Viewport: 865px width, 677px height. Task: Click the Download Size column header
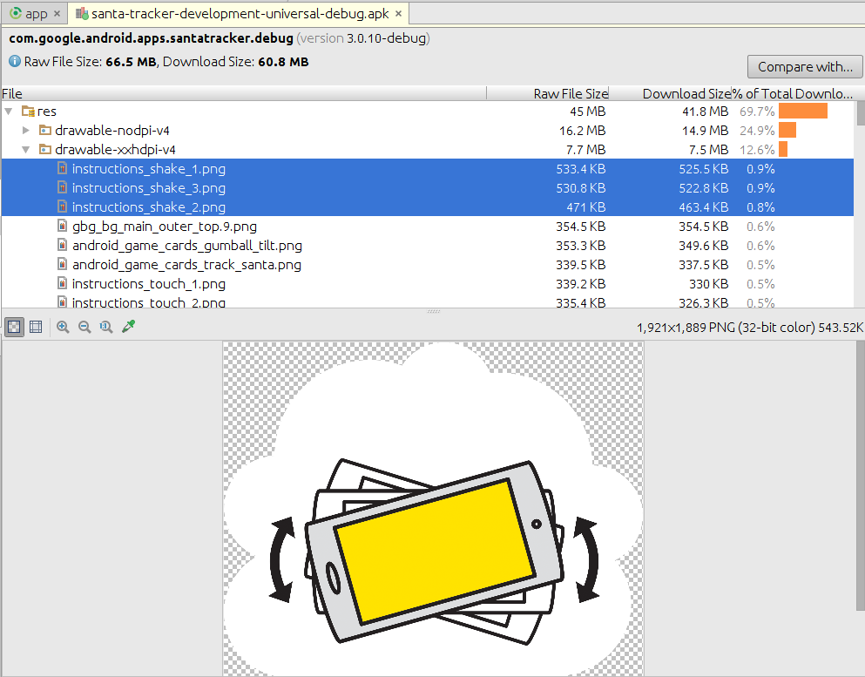[679, 93]
